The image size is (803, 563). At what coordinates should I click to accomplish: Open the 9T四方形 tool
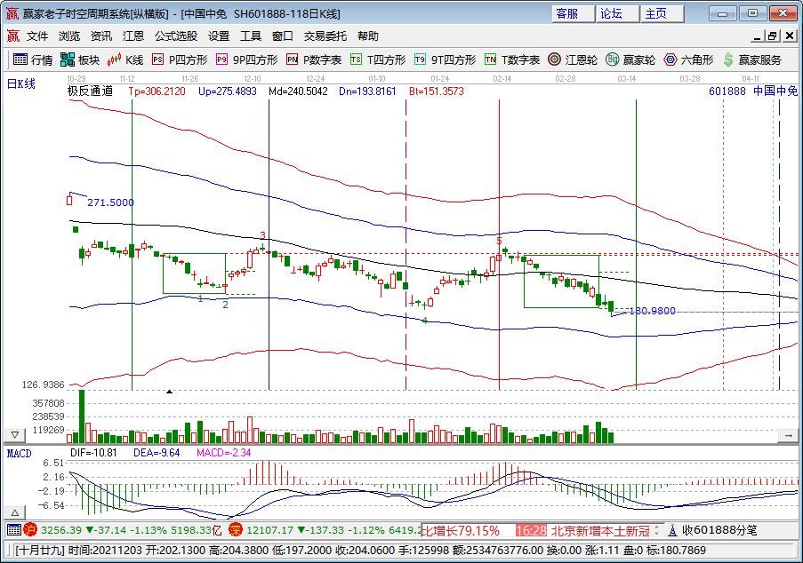[445, 59]
